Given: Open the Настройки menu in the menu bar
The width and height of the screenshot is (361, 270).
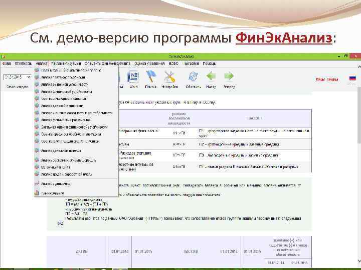Looking at the screenshot, I should 191,63.
